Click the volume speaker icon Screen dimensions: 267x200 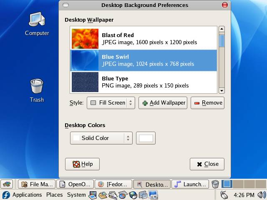coord(262,195)
